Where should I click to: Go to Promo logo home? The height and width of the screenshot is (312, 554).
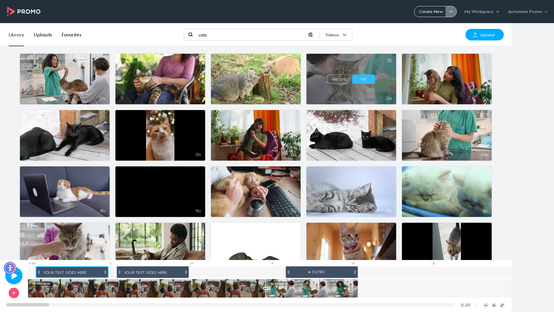[24, 12]
